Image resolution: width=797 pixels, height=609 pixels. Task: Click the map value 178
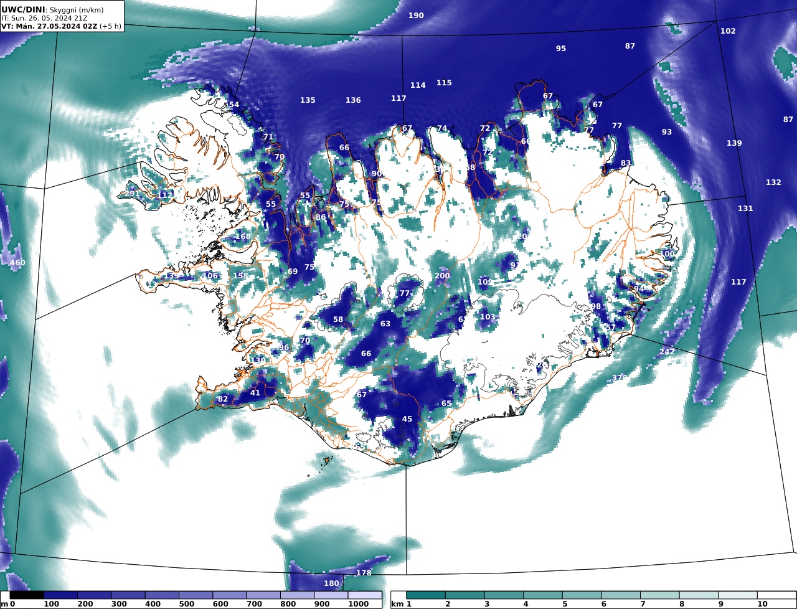pyautogui.click(x=364, y=573)
